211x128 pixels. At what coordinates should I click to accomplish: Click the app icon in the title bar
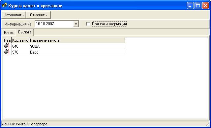4,6
